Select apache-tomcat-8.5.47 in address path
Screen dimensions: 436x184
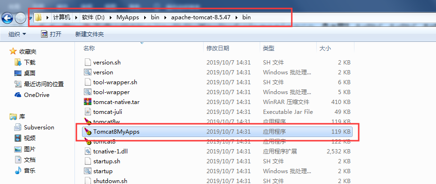pos(201,17)
